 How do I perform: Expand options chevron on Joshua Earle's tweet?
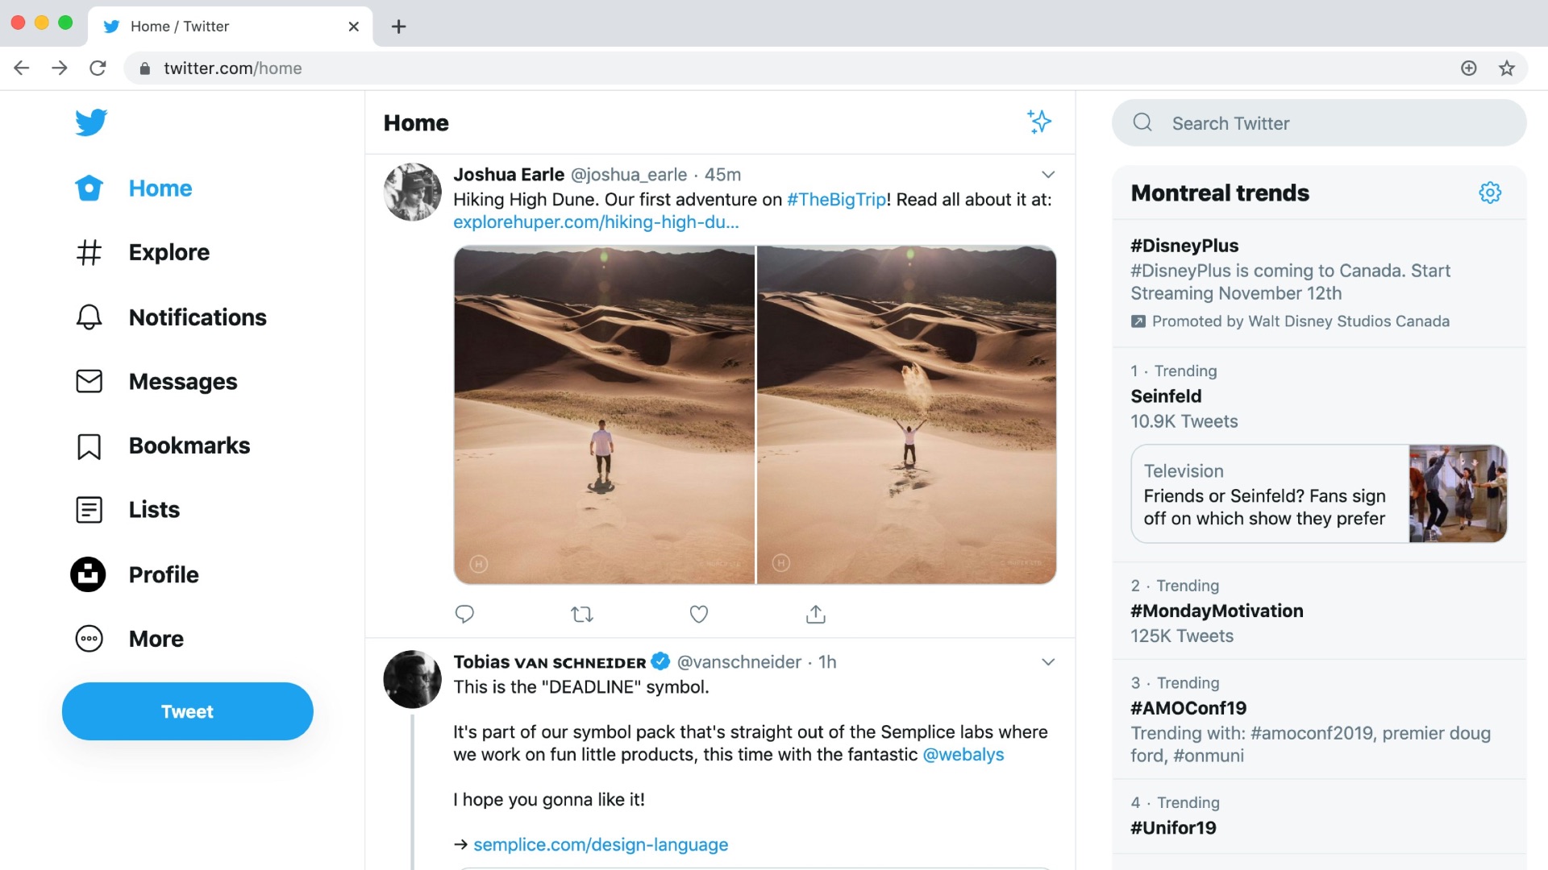pos(1048,175)
